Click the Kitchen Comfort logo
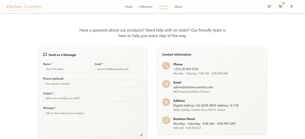305x139 pixels. coord(24,7)
